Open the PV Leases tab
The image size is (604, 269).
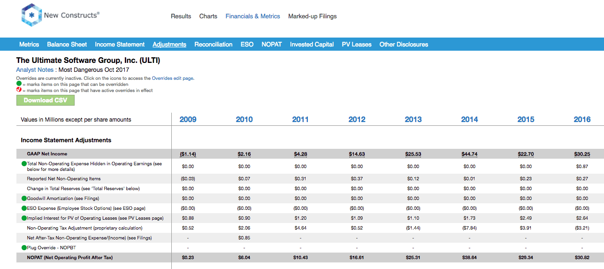pyautogui.click(x=357, y=45)
